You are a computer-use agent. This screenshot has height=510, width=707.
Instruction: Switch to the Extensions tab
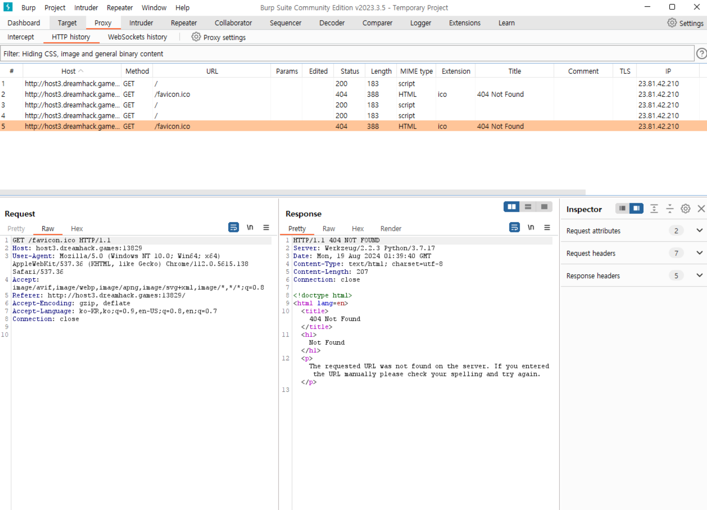[x=465, y=23]
